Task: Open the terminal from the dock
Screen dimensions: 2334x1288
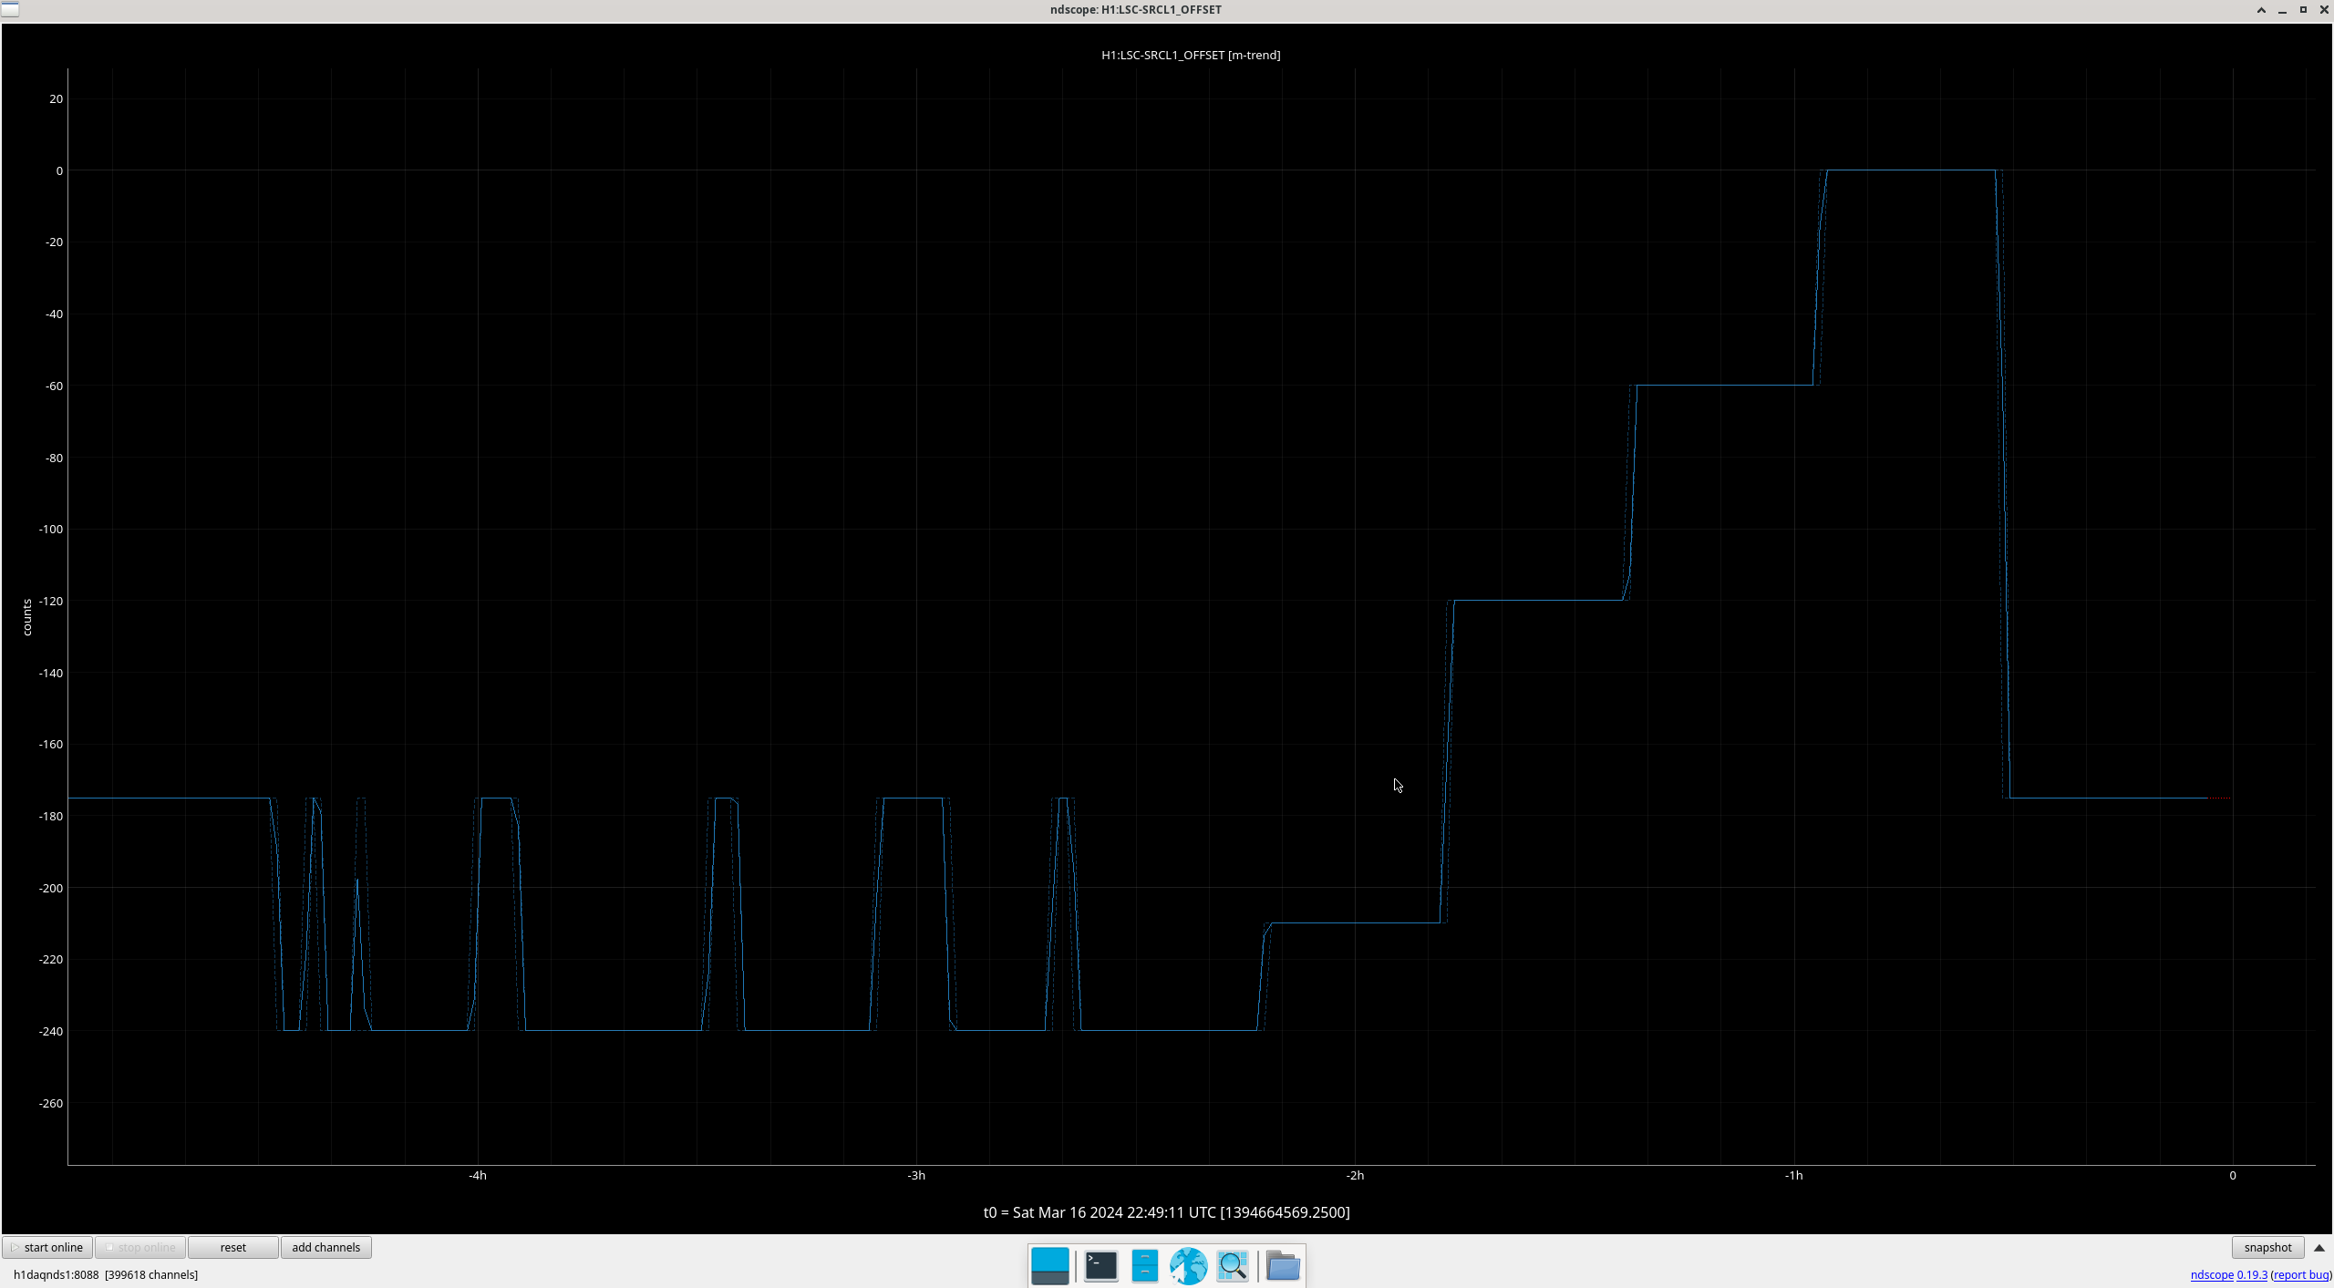Action: [x=1100, y=1265]
